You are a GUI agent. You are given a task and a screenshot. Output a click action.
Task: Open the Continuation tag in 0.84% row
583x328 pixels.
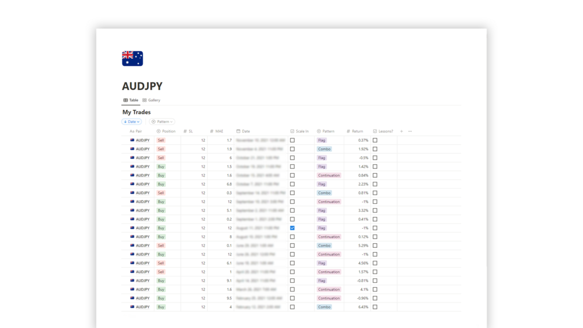click(x=329, y=175)
